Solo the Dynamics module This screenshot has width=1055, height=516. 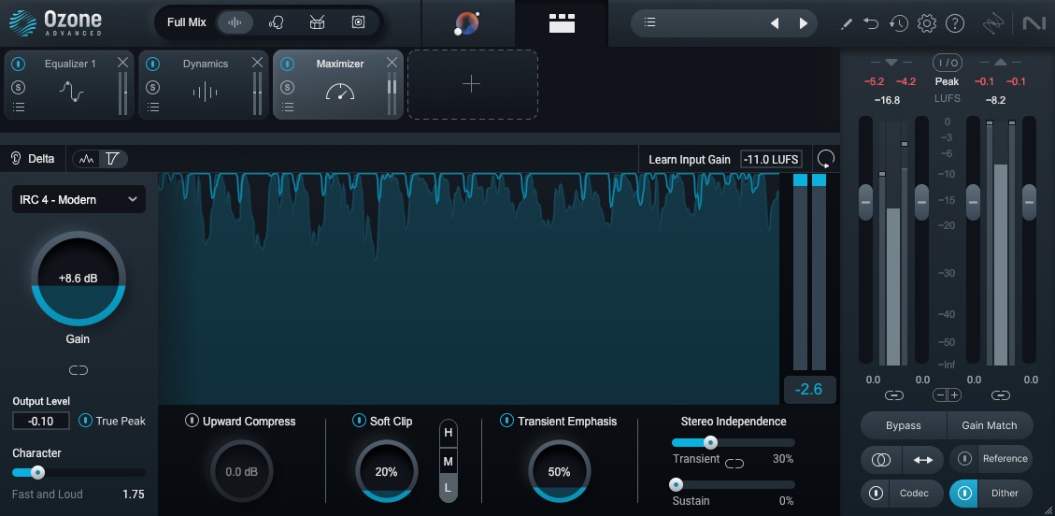(152, 88)
